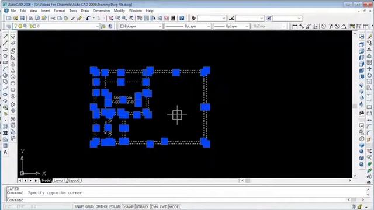Open the Format menu

(x=59, y=11)
